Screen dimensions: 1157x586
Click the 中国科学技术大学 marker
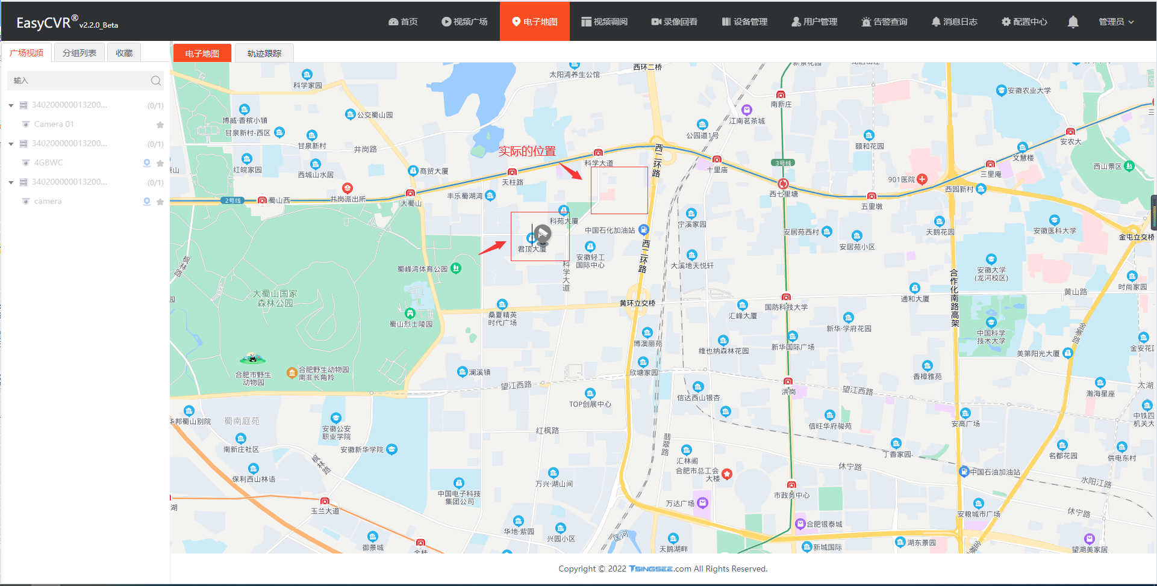[991, 322]
